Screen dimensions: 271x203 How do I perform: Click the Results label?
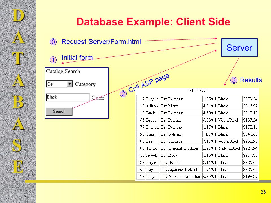[x=251, y=80]
